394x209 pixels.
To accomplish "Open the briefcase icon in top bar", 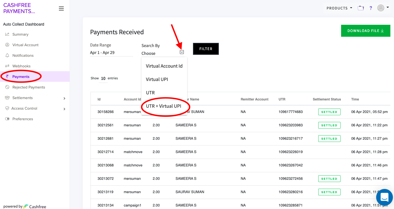I will (361, 8).
